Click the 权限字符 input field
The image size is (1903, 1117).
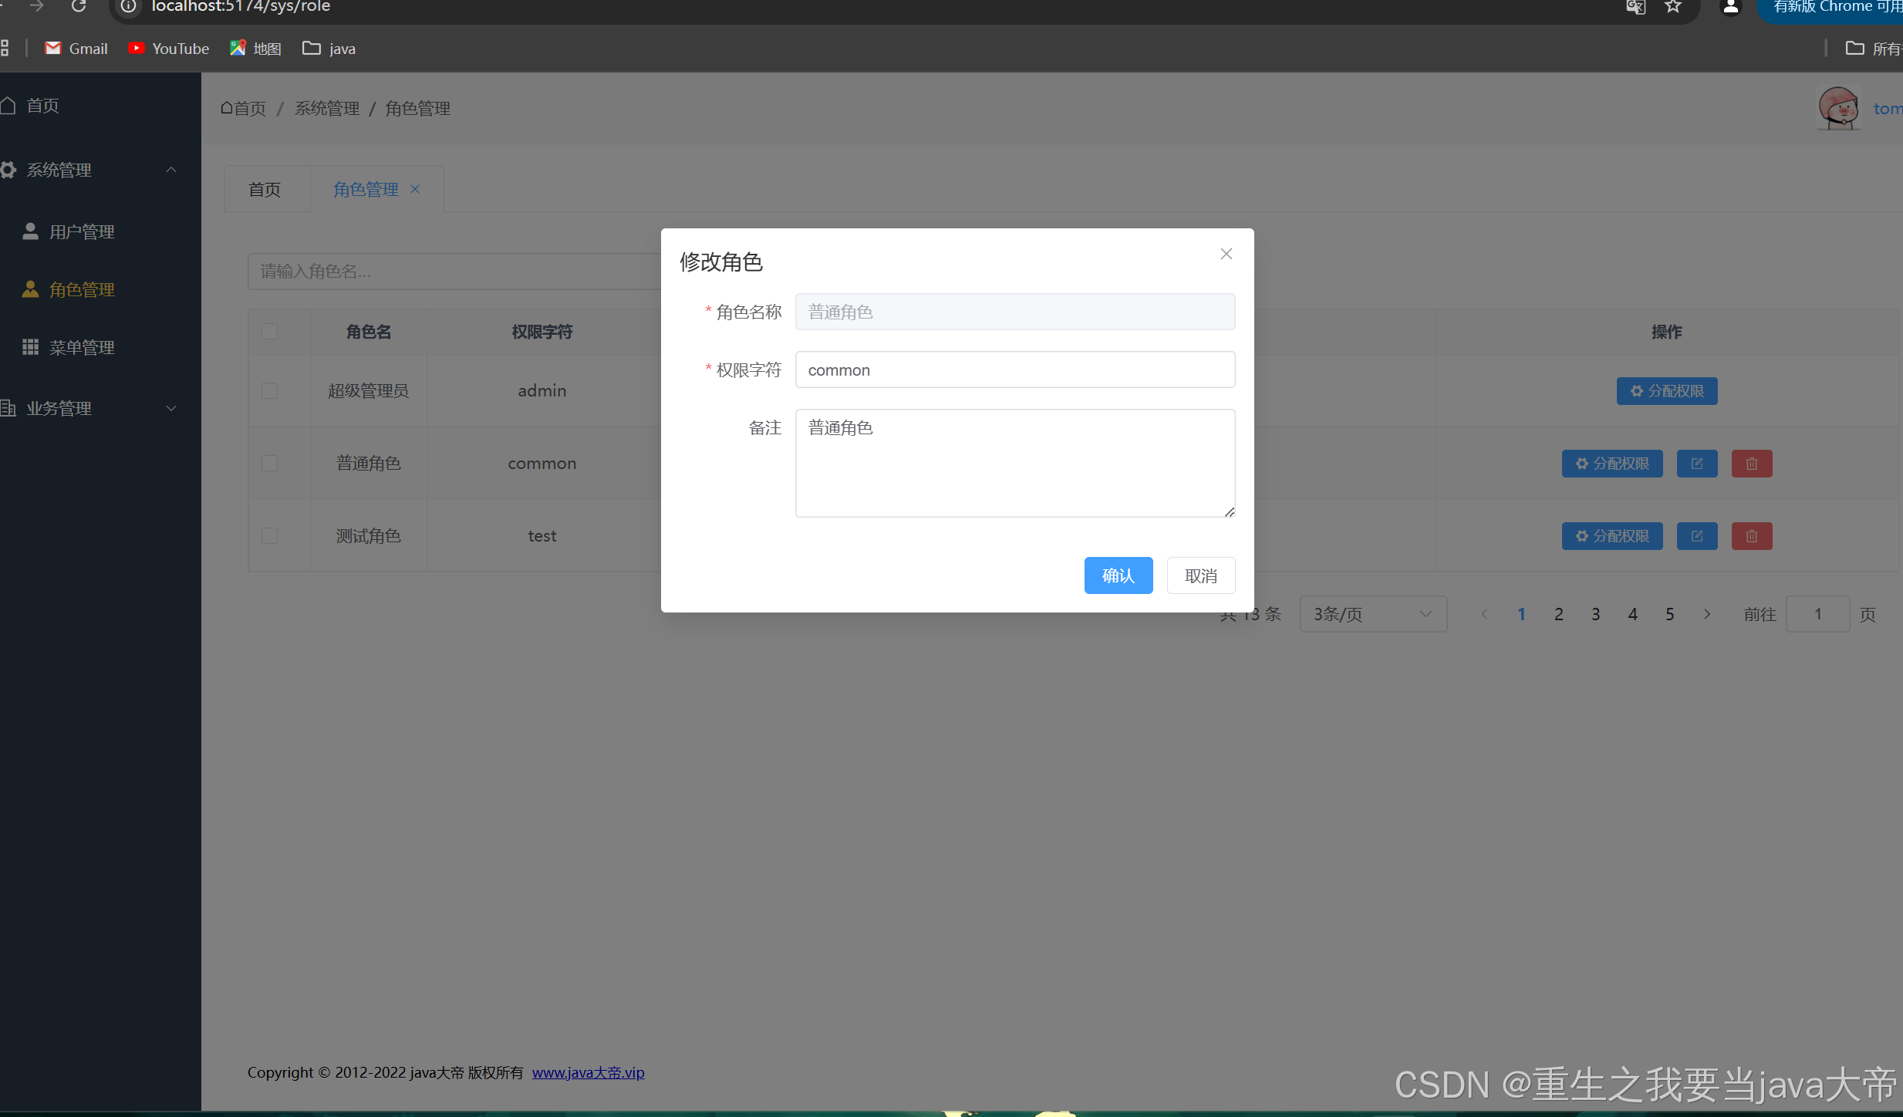[1014, 370]
